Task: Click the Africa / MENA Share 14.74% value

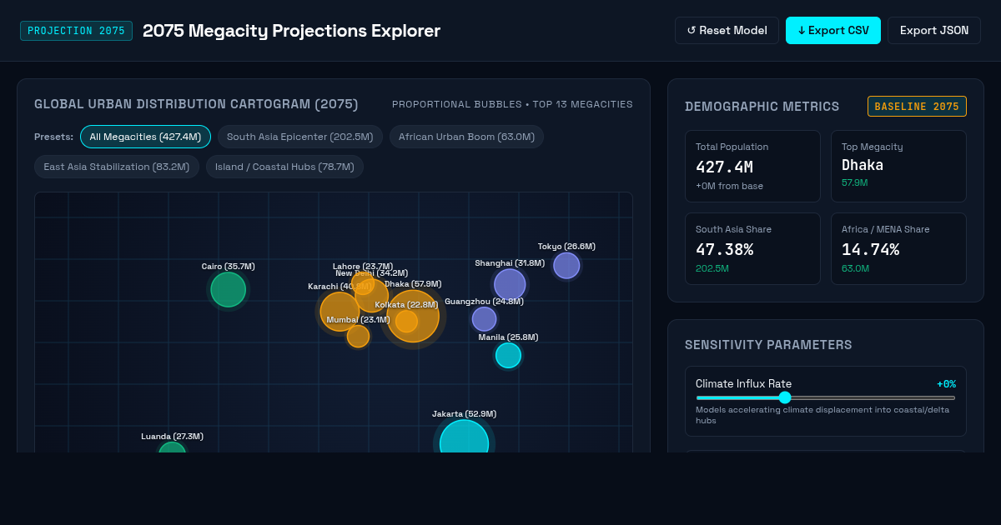Action: point(871,249)
